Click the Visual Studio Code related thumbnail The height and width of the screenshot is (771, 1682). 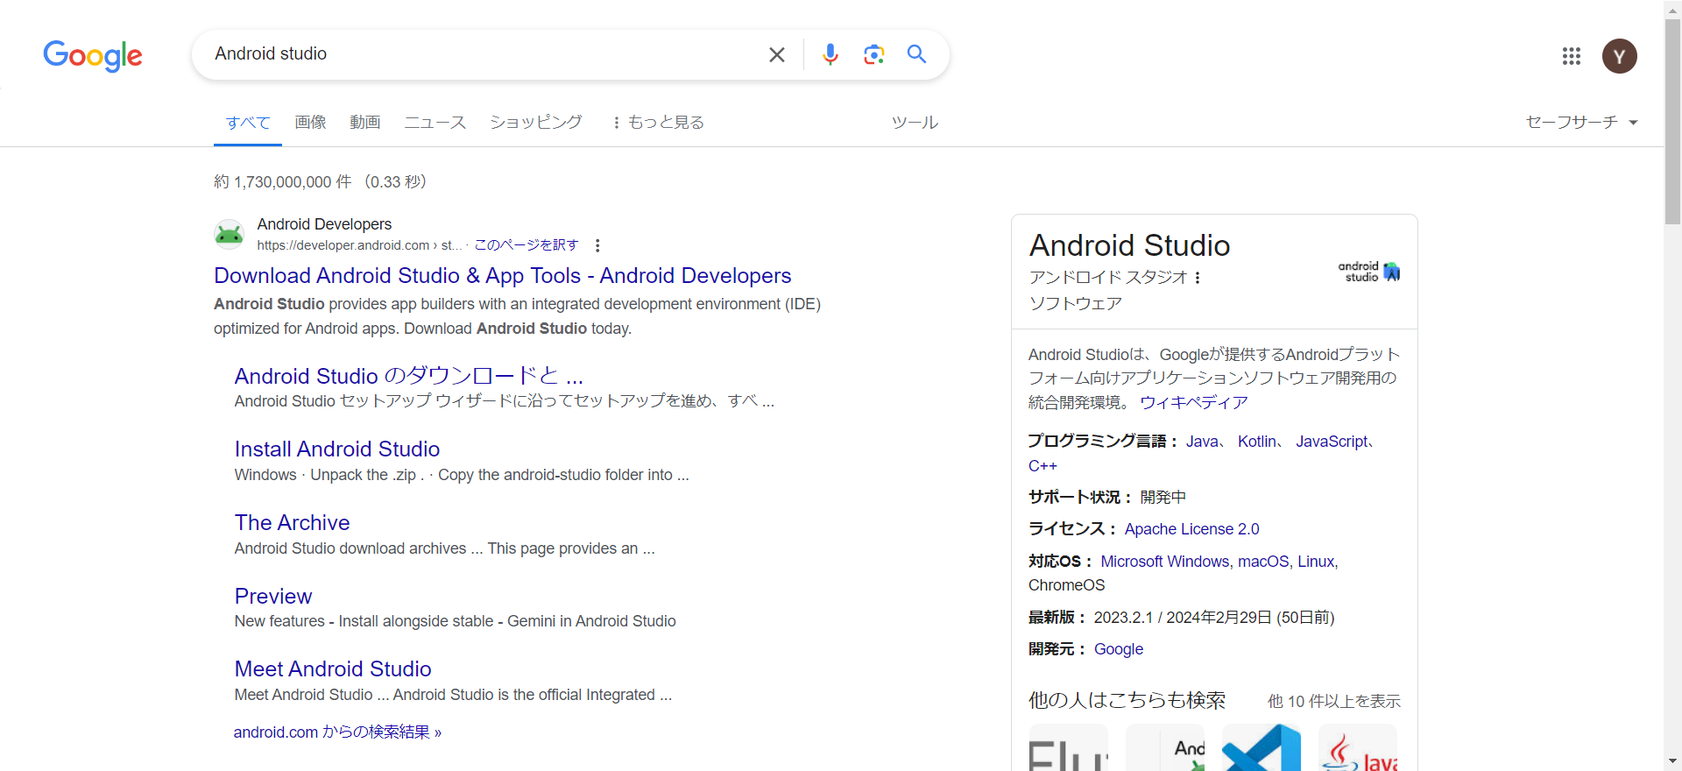click(1261, 748)
